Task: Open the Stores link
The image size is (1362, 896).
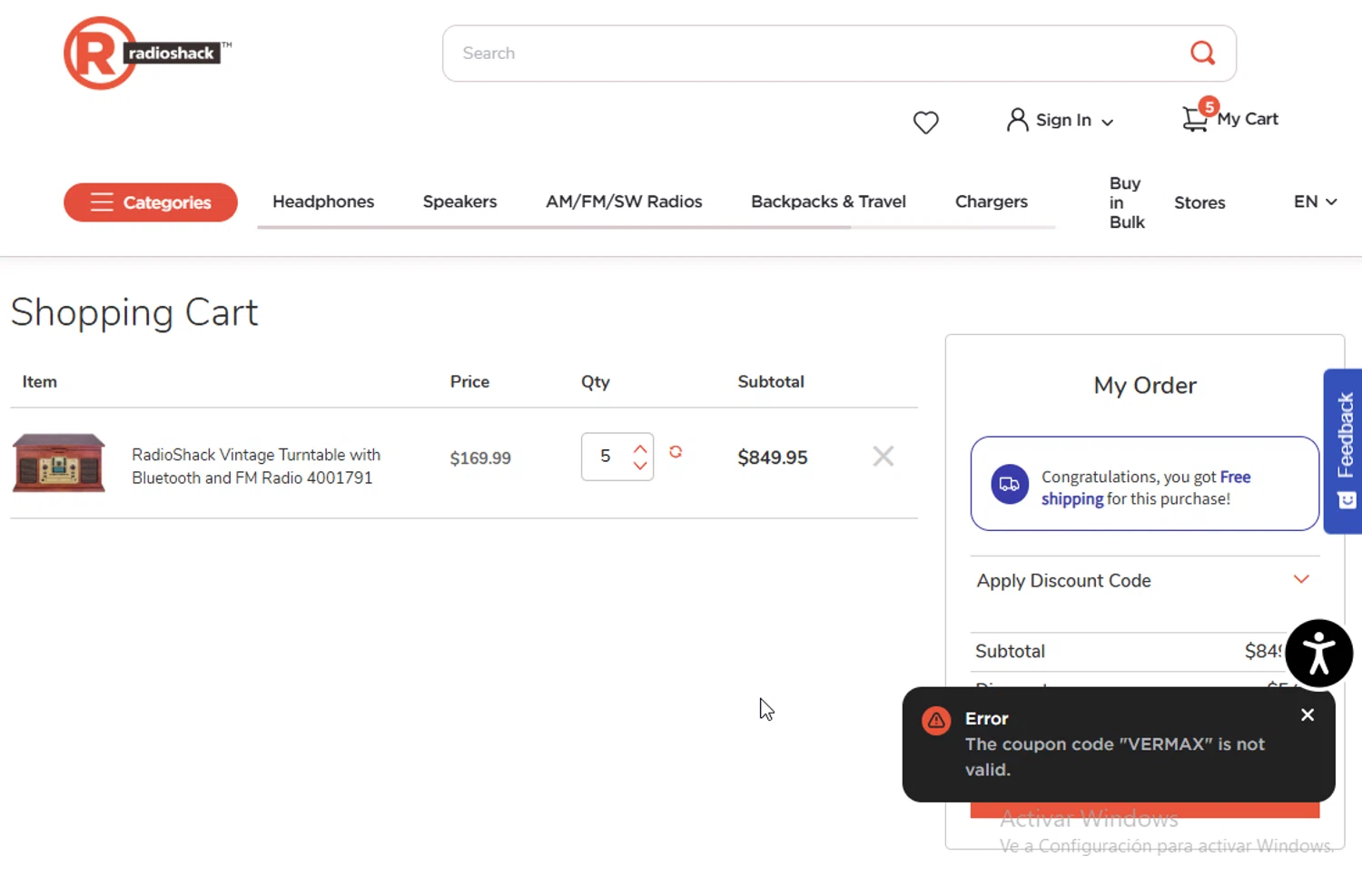Action: [x=1199, y=202]
